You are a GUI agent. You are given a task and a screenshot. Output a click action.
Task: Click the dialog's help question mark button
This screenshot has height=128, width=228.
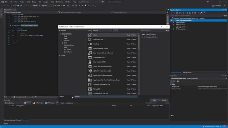pyautogui.click(x=161, y=27)
